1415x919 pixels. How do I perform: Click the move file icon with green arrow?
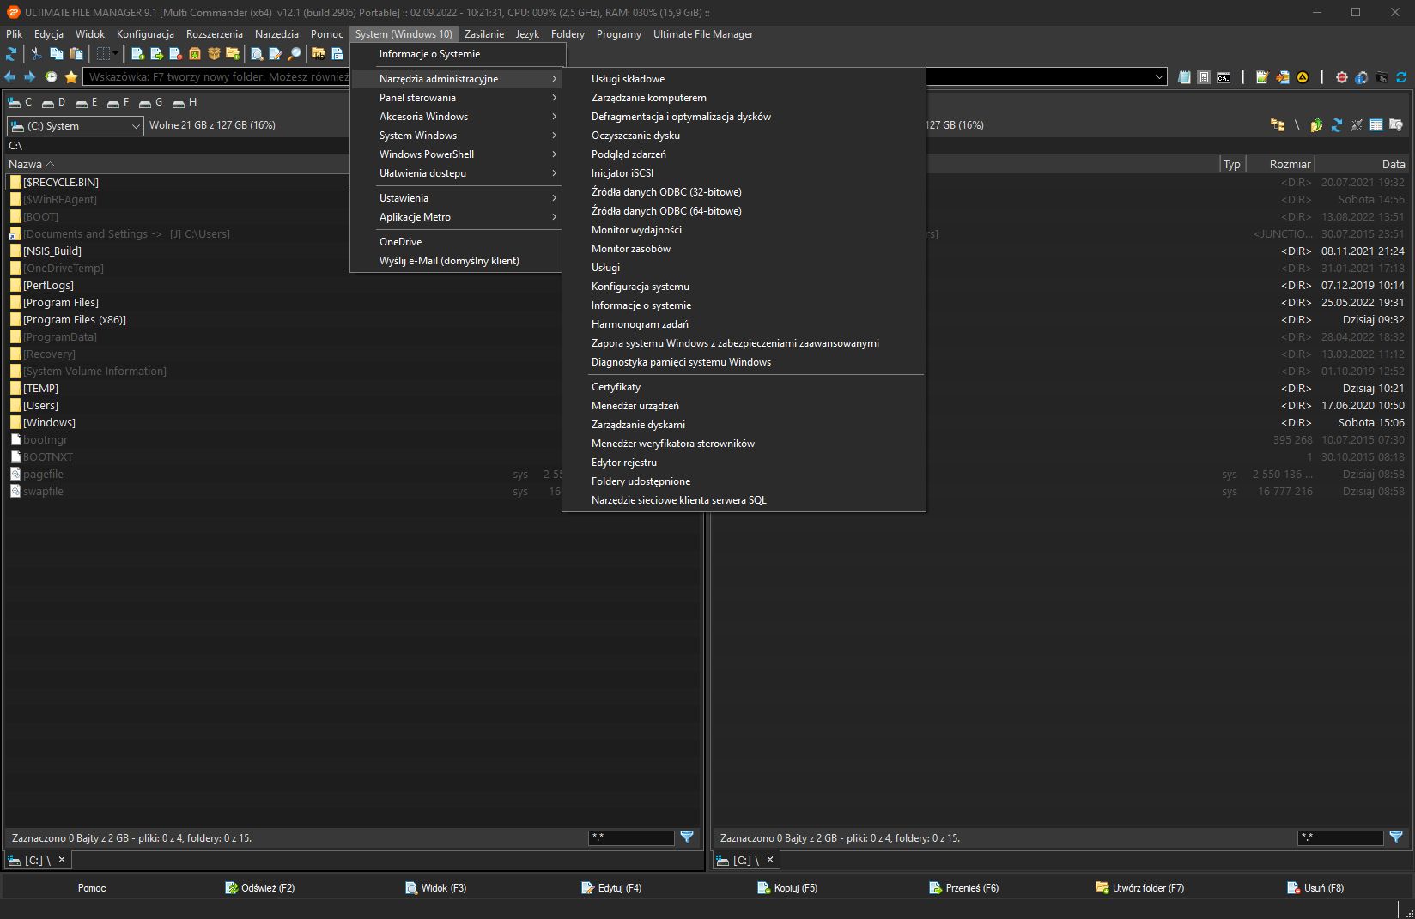[x=157, y=54]
